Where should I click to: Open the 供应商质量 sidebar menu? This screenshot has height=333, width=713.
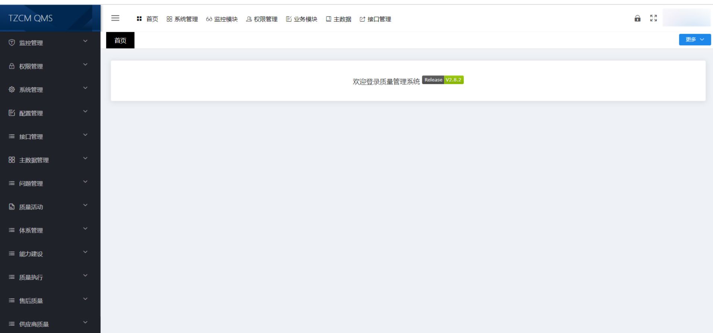pyautogui.click(x=34, y=324)
